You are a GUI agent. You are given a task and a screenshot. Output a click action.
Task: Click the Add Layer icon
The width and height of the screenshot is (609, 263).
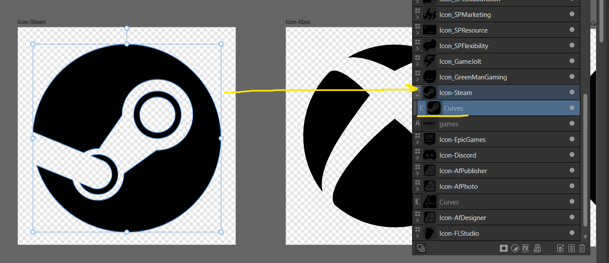[x=561, y=248]
